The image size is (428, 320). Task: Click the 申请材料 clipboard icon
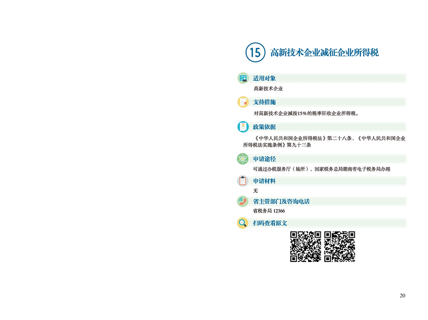pos(243,181)
